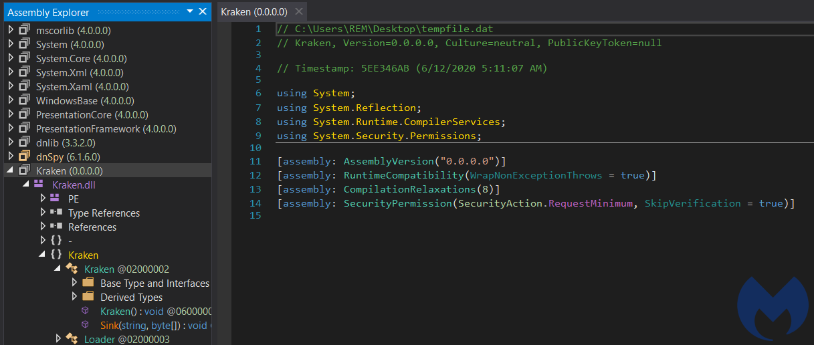Select the Kraken.dll module entry

coord(74,185)
